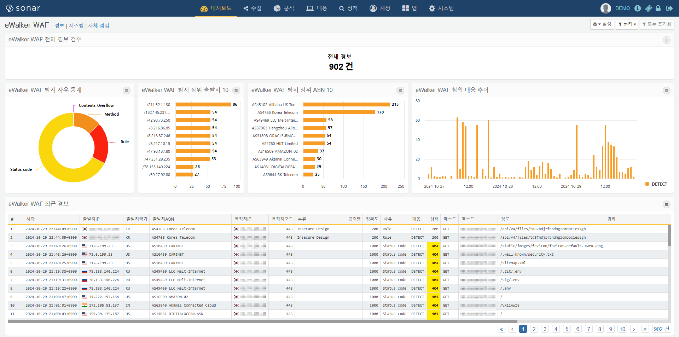
Task: Sort by the 출발지IP column header
Action: click(101, 219)
